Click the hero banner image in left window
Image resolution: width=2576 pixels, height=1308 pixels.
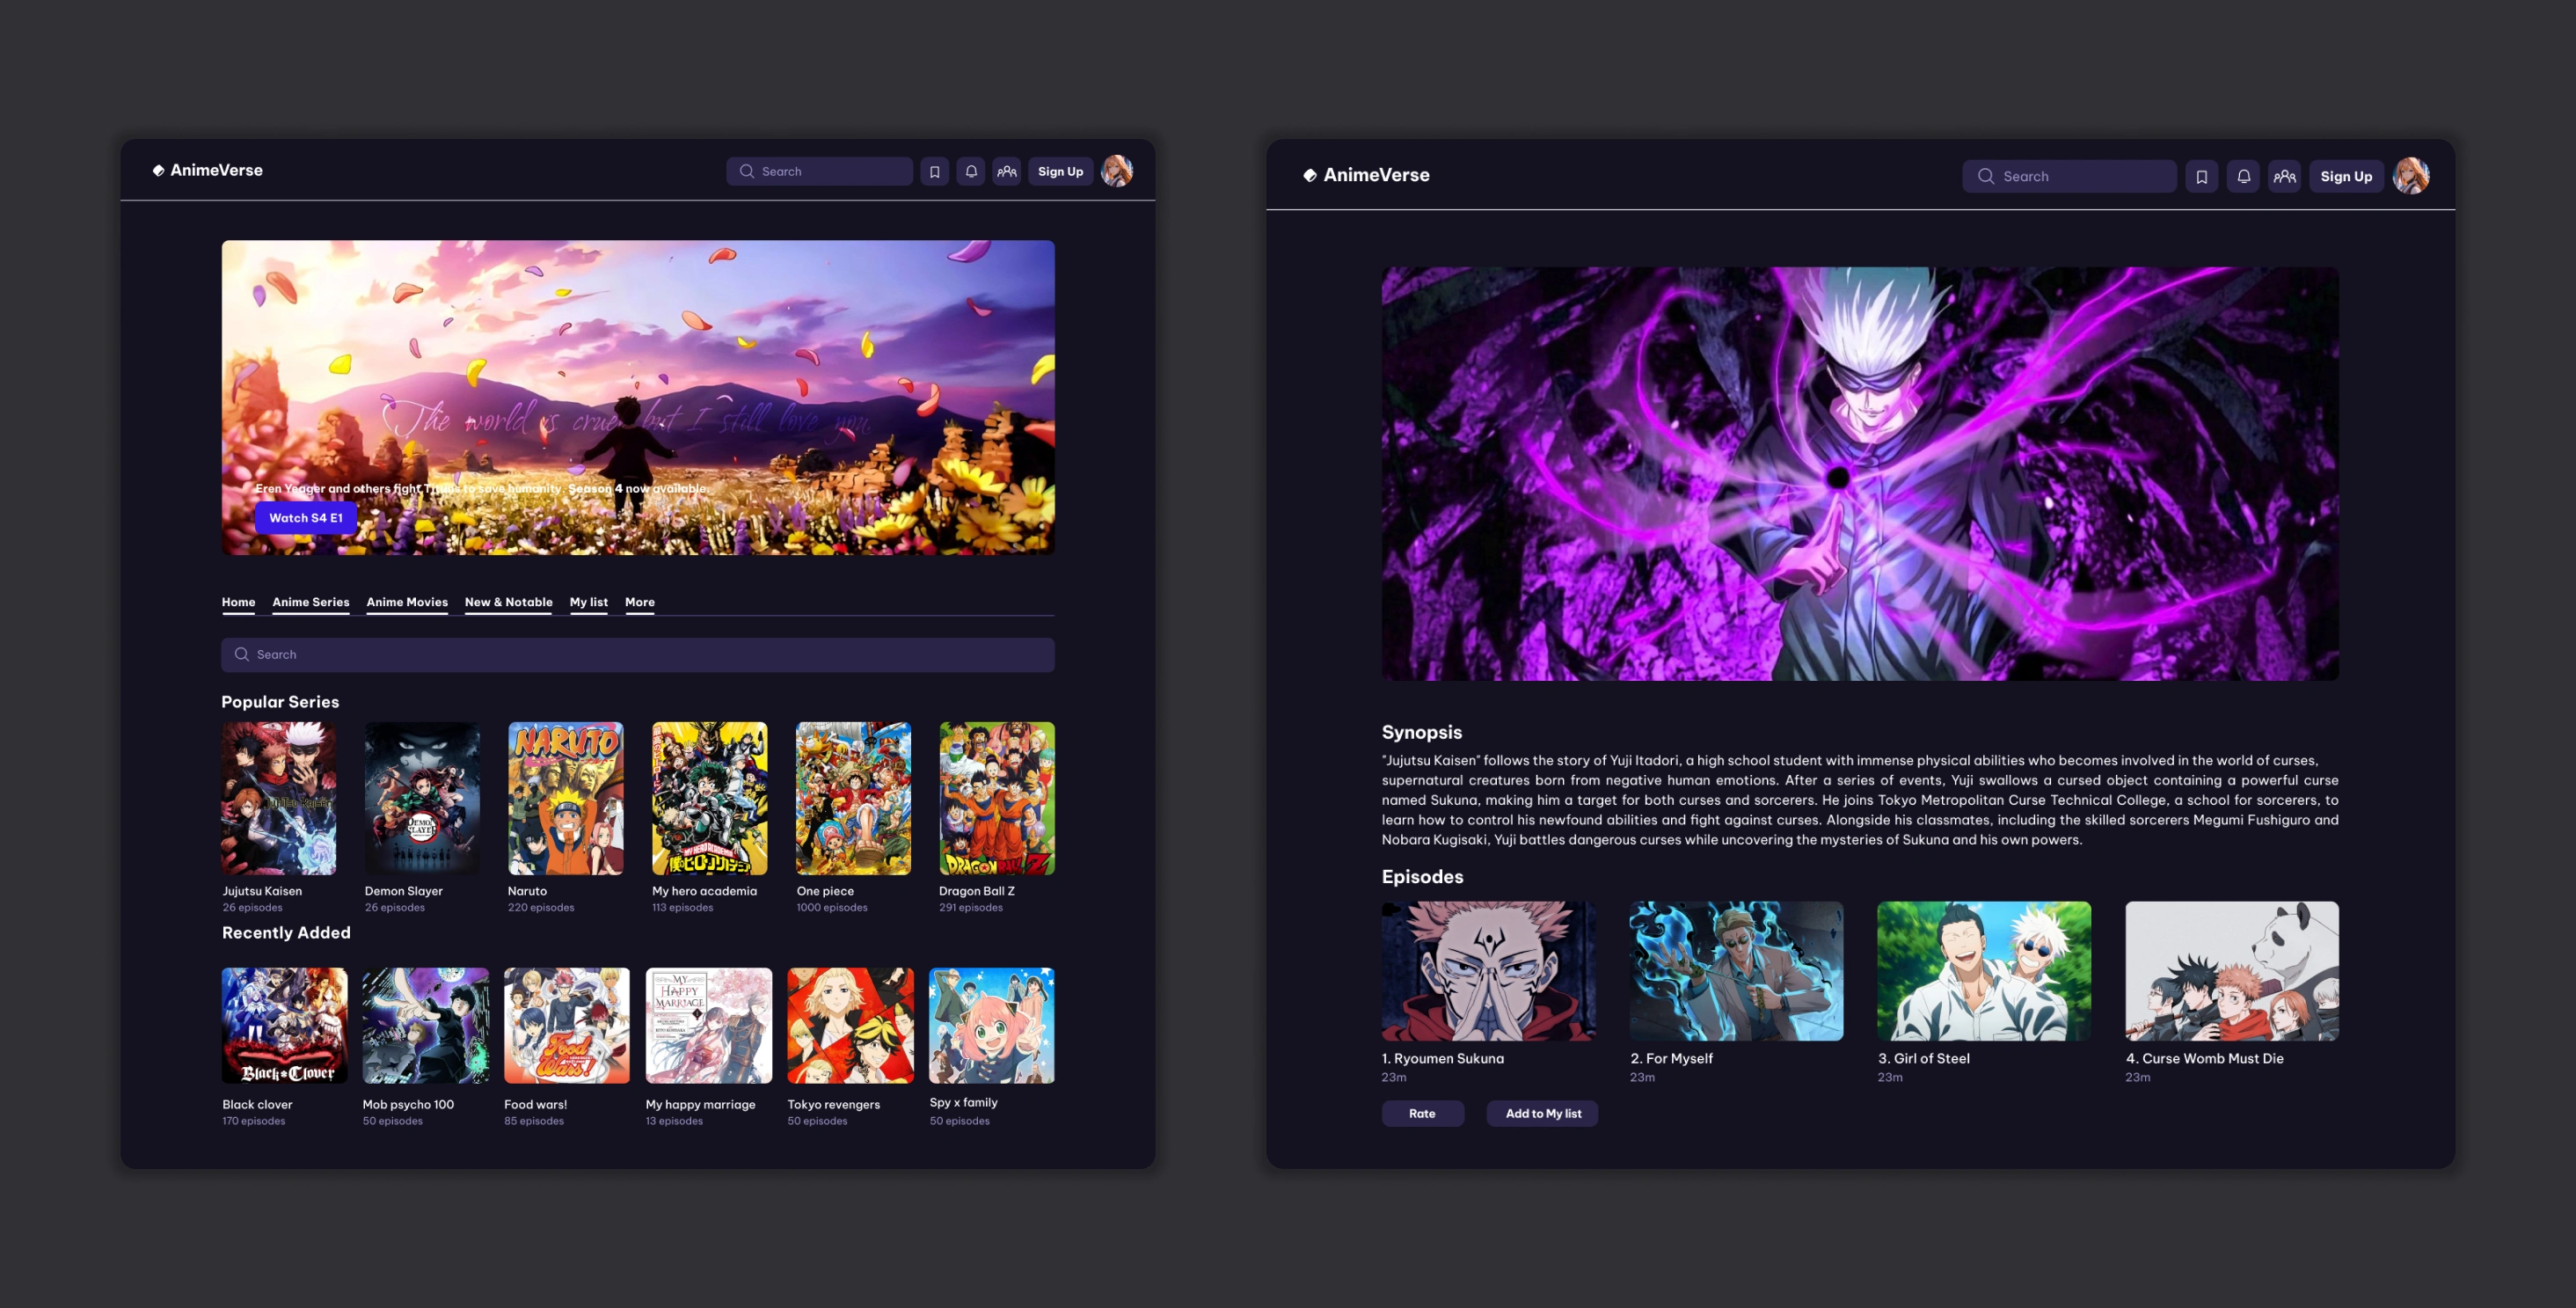[638, 397]
